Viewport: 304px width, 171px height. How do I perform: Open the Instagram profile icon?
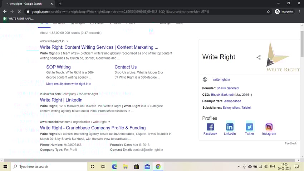pos(269,127)
